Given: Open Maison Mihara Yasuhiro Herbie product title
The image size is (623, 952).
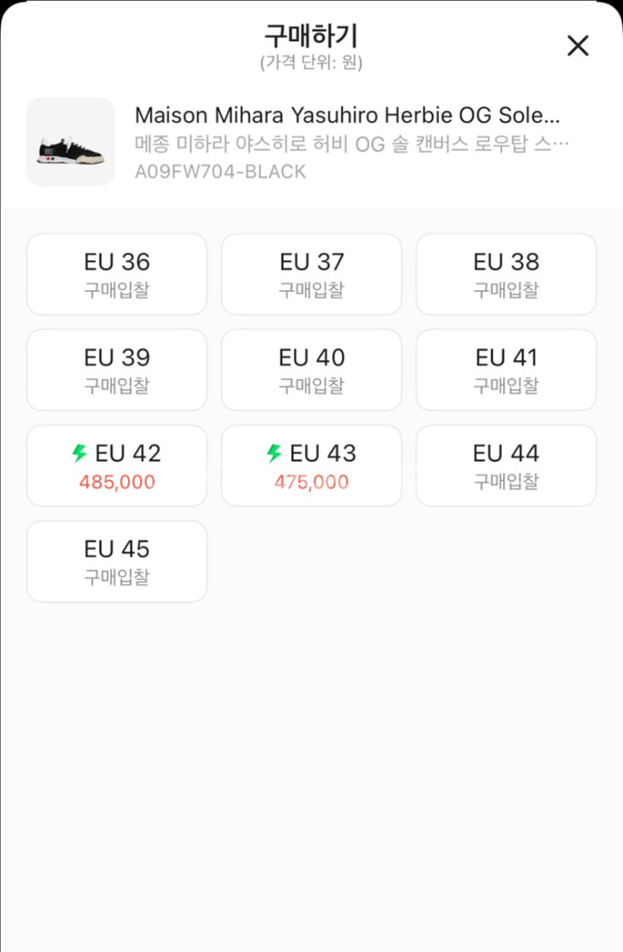Looking at the screenshot, I should [348, 116].
